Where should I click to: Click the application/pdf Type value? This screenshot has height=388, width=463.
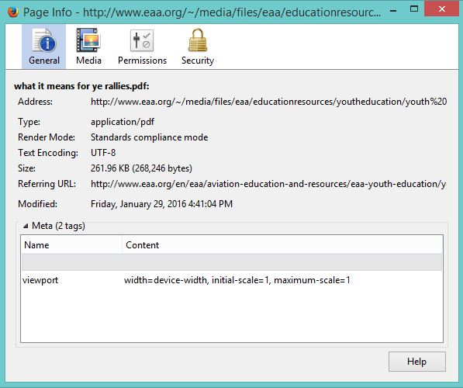click(123, 122)
